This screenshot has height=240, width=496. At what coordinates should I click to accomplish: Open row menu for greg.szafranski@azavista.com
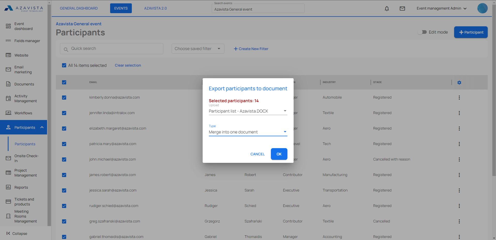[x=459, y=221]
